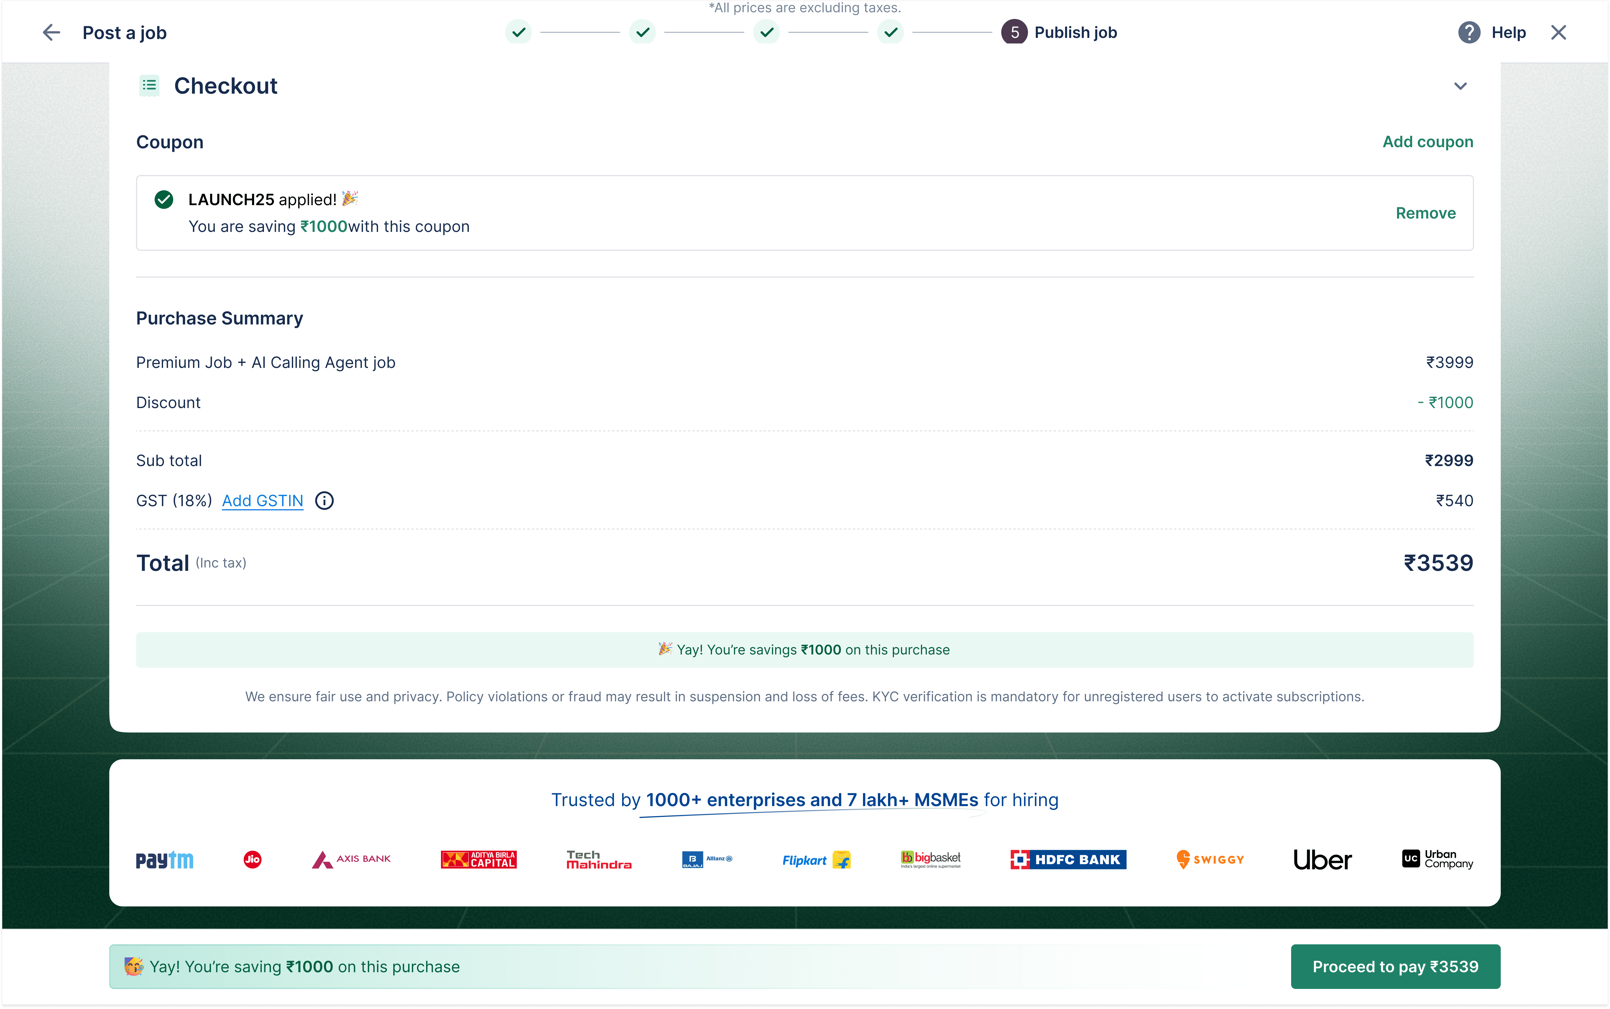Open the Add GSTIN link
1610x1009 pixels.
(x=263, y=501)
